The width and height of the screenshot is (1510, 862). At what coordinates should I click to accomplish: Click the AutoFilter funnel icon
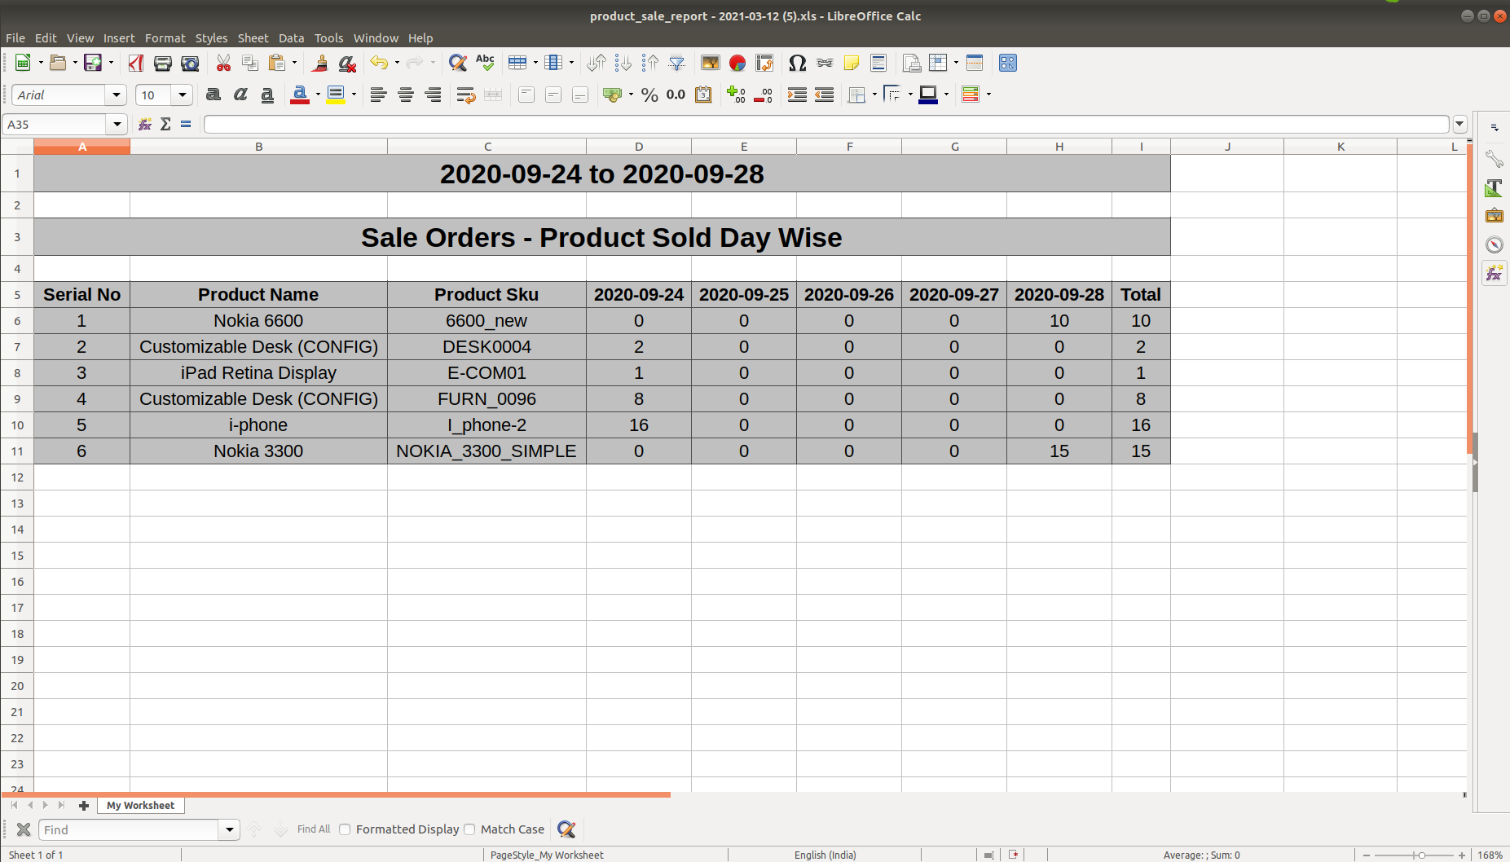677,63
